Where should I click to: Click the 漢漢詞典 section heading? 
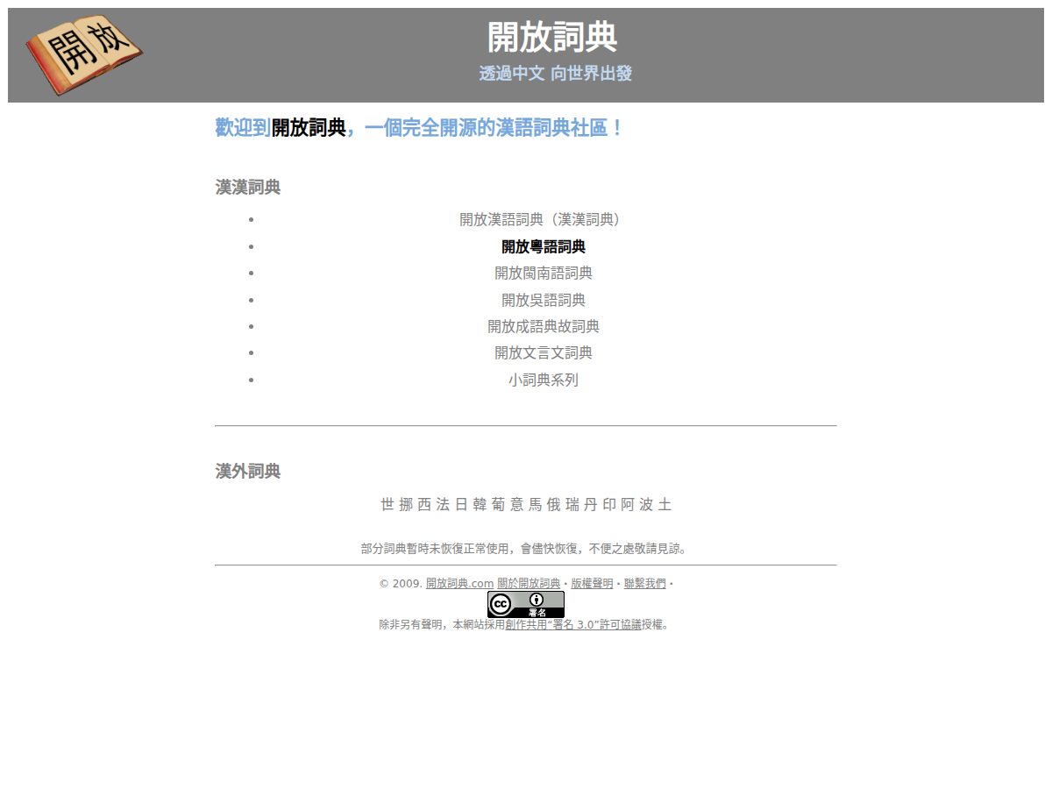click(x=248, y=187)
